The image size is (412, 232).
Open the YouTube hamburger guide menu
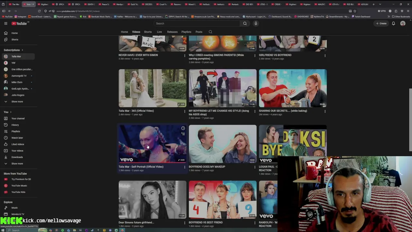[5, 24]
